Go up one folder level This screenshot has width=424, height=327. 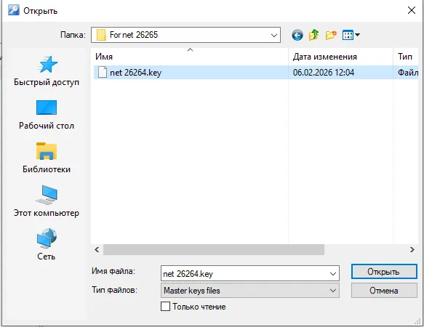pyautogui.click(x=313, y=35)
